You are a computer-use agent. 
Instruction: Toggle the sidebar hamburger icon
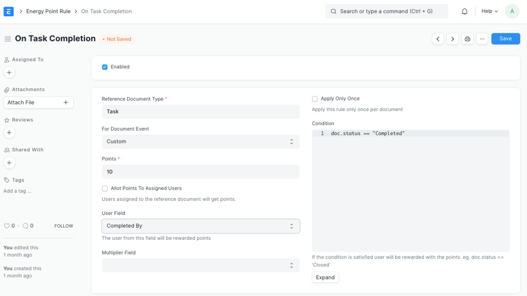[x=8, y=39]
